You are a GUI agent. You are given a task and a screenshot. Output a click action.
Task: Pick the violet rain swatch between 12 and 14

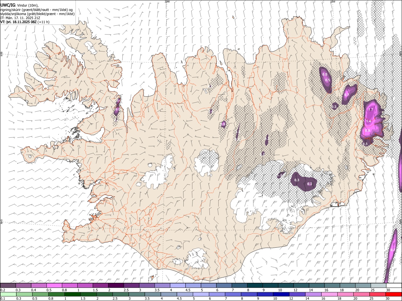(297, 294)
